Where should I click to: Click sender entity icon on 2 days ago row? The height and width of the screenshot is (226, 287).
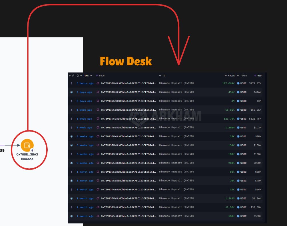coord(98,92)
